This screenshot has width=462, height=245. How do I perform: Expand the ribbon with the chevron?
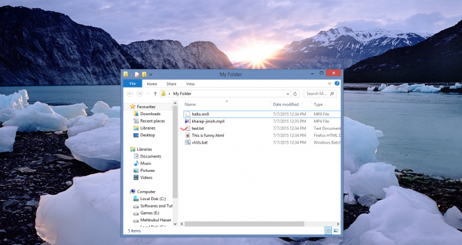click(330, 84)
